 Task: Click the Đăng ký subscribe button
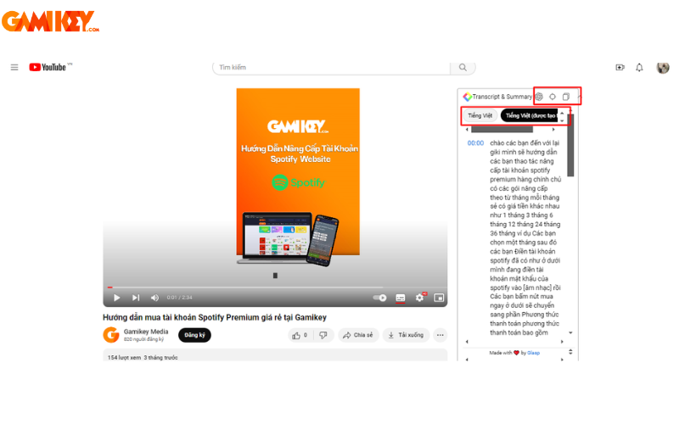(194, 335)
